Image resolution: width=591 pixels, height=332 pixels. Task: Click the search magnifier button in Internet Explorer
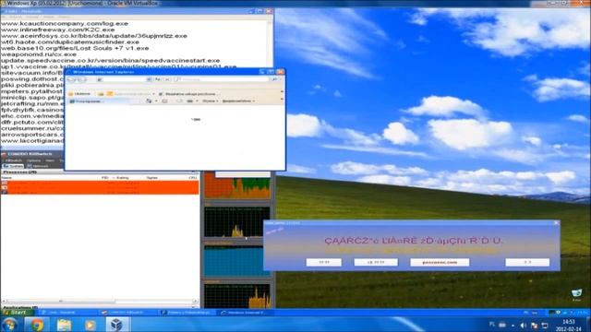(x=274, y=79)
